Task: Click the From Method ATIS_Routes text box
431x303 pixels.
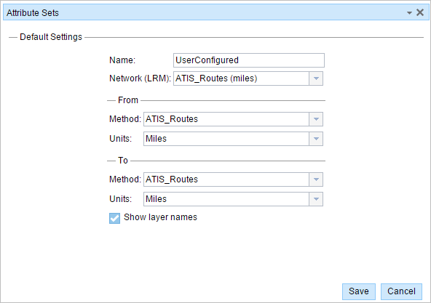Action: [x=226, y=119]
